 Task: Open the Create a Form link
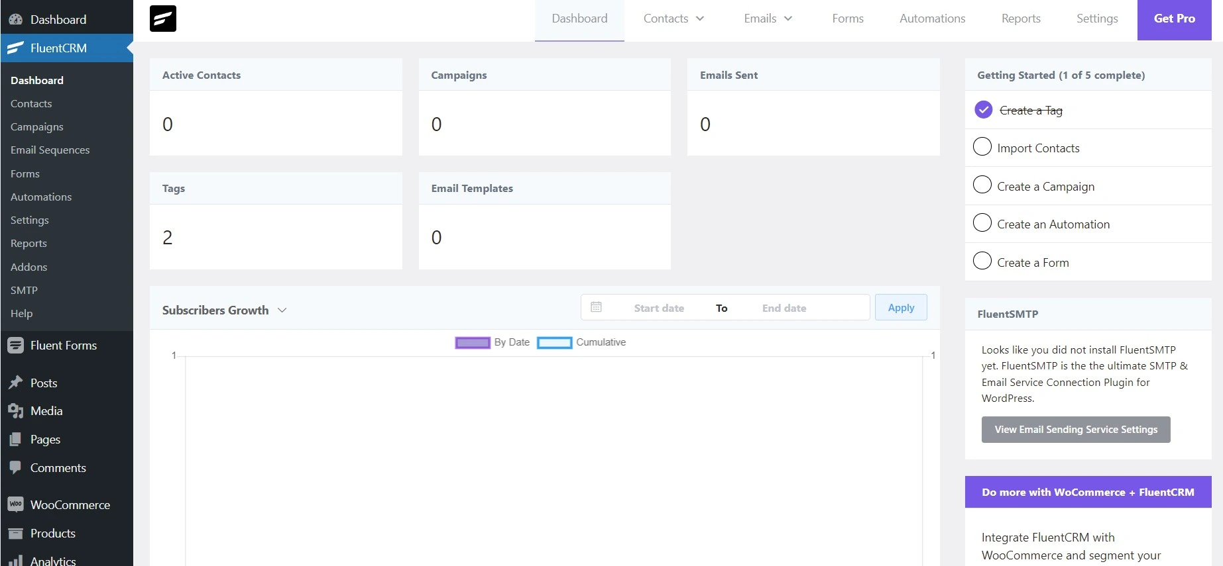(1033, 263)
